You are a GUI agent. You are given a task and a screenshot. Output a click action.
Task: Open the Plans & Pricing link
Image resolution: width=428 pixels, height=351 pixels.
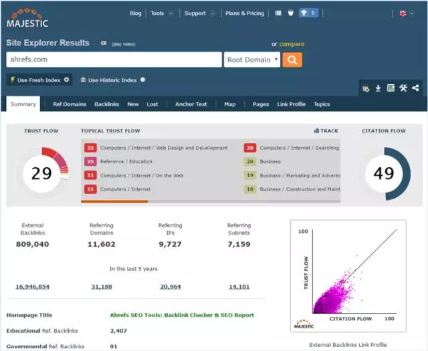[x=245, y=13]
